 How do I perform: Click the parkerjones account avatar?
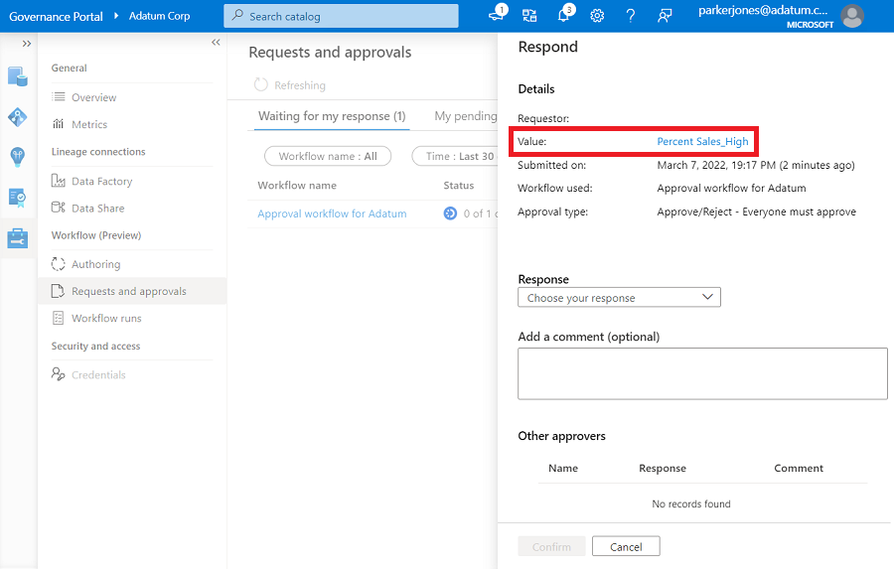coord(852,16)
